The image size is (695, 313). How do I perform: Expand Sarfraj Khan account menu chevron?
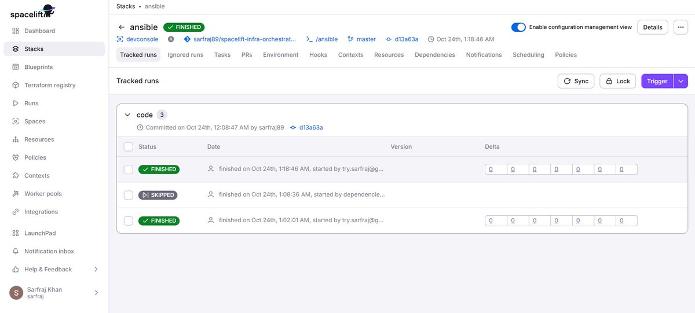point(96,293)
